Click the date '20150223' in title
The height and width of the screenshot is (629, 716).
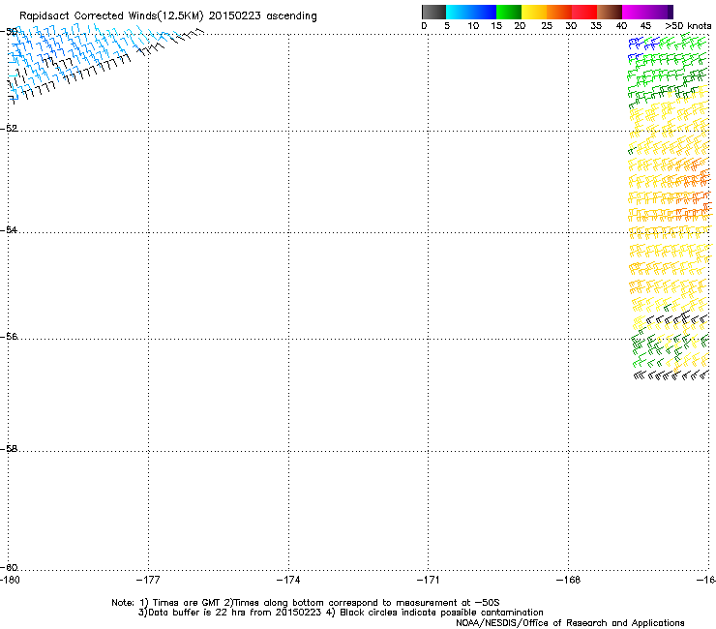[235, 15]
